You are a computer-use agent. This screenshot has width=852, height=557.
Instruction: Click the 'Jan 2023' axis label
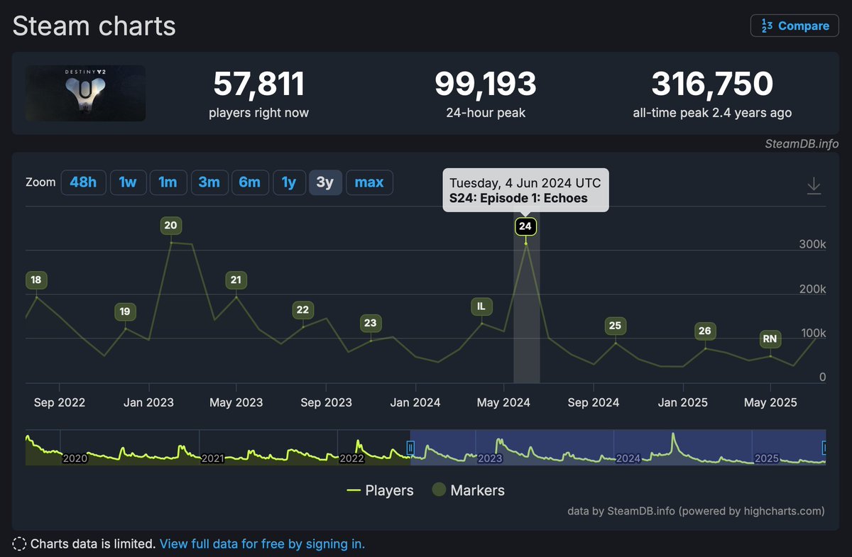tap(148, 402)
